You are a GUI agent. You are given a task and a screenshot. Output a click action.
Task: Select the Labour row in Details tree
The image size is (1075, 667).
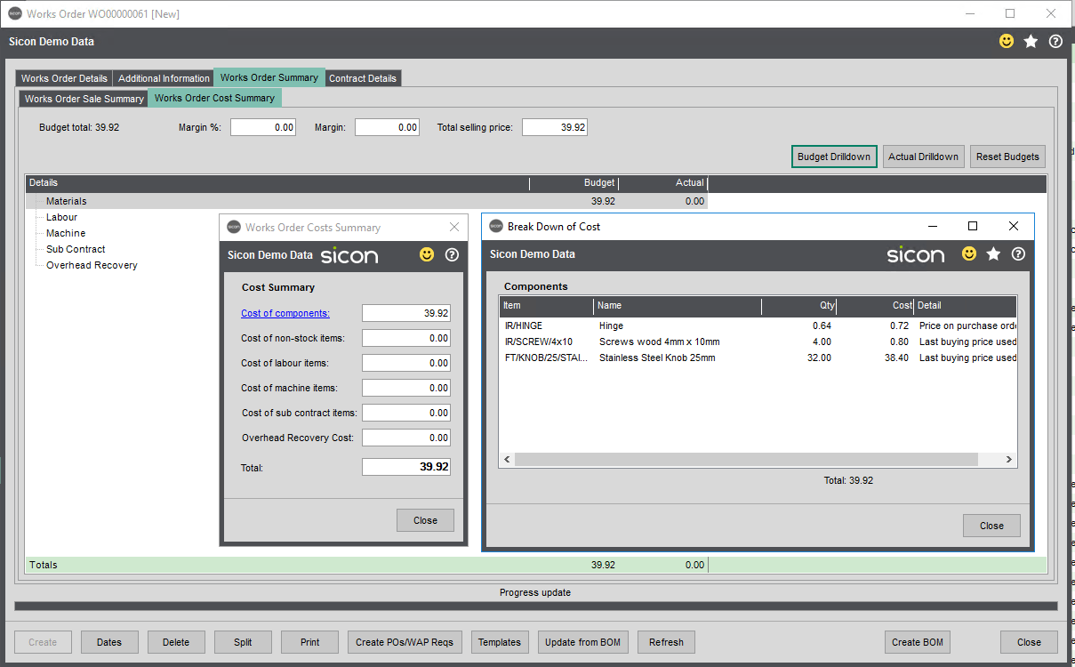[61, 217]
